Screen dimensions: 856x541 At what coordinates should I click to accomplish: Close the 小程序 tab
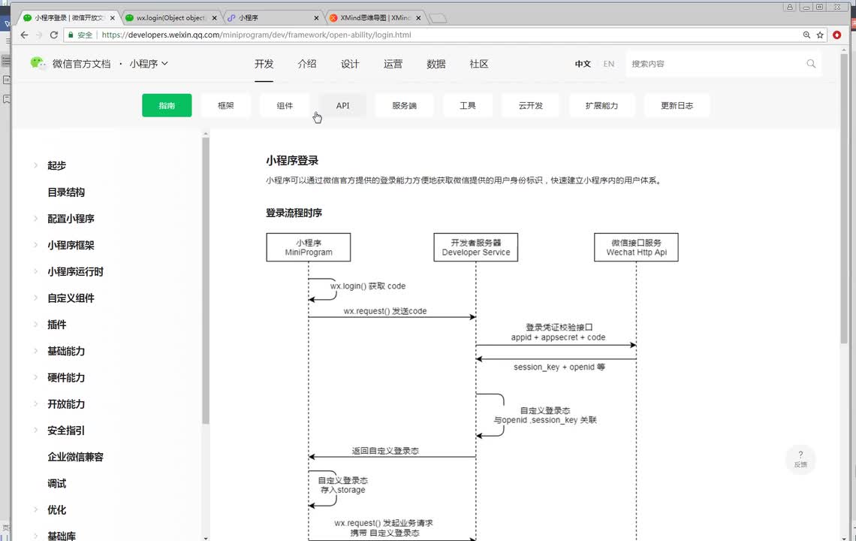click(316, 17)
